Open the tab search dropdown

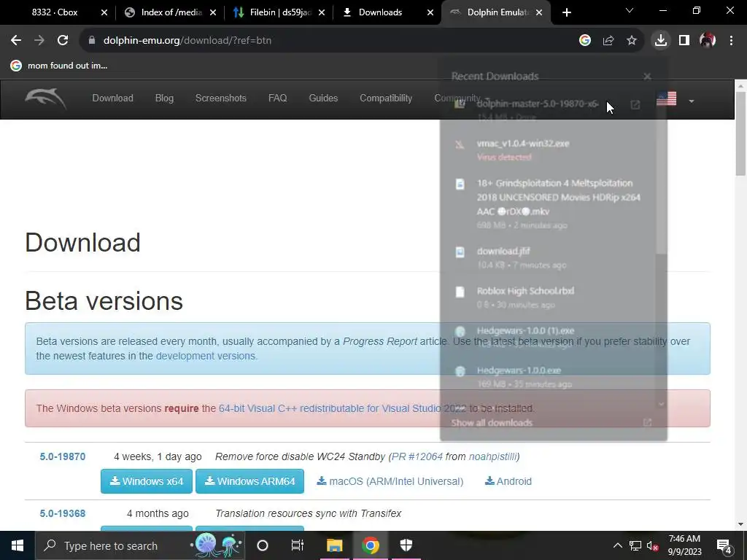click(x=630, y=10)
